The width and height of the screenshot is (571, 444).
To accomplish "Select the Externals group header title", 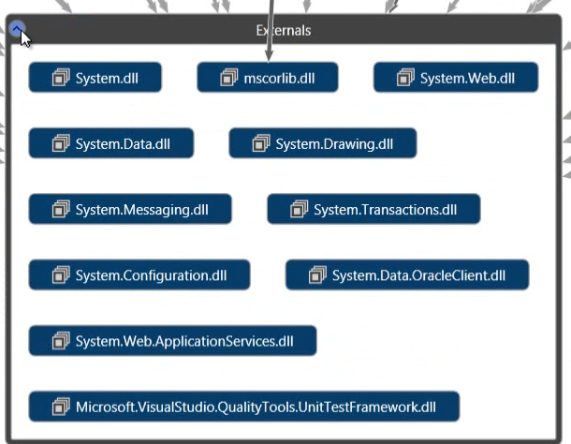I will click(284, 31).
